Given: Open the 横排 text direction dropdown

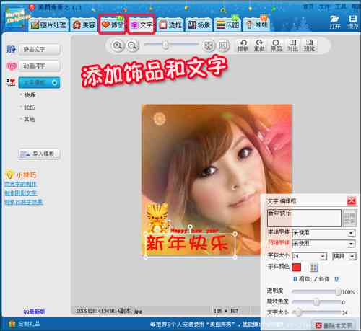Looking at the screenshot, I should (x=344, y=256).
